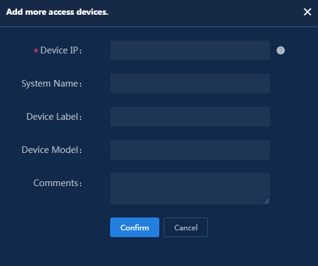This screenshot has height=266, width=318.
Task: Confirm adding the access device
Action: point(135,227)
